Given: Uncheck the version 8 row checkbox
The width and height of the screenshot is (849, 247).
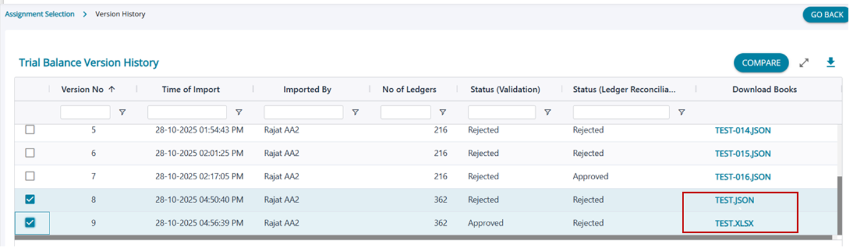Looking at the screenshot, I should (30, 199).
